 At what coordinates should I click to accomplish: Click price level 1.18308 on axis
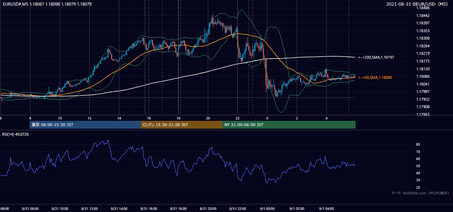tap(423, 38)
